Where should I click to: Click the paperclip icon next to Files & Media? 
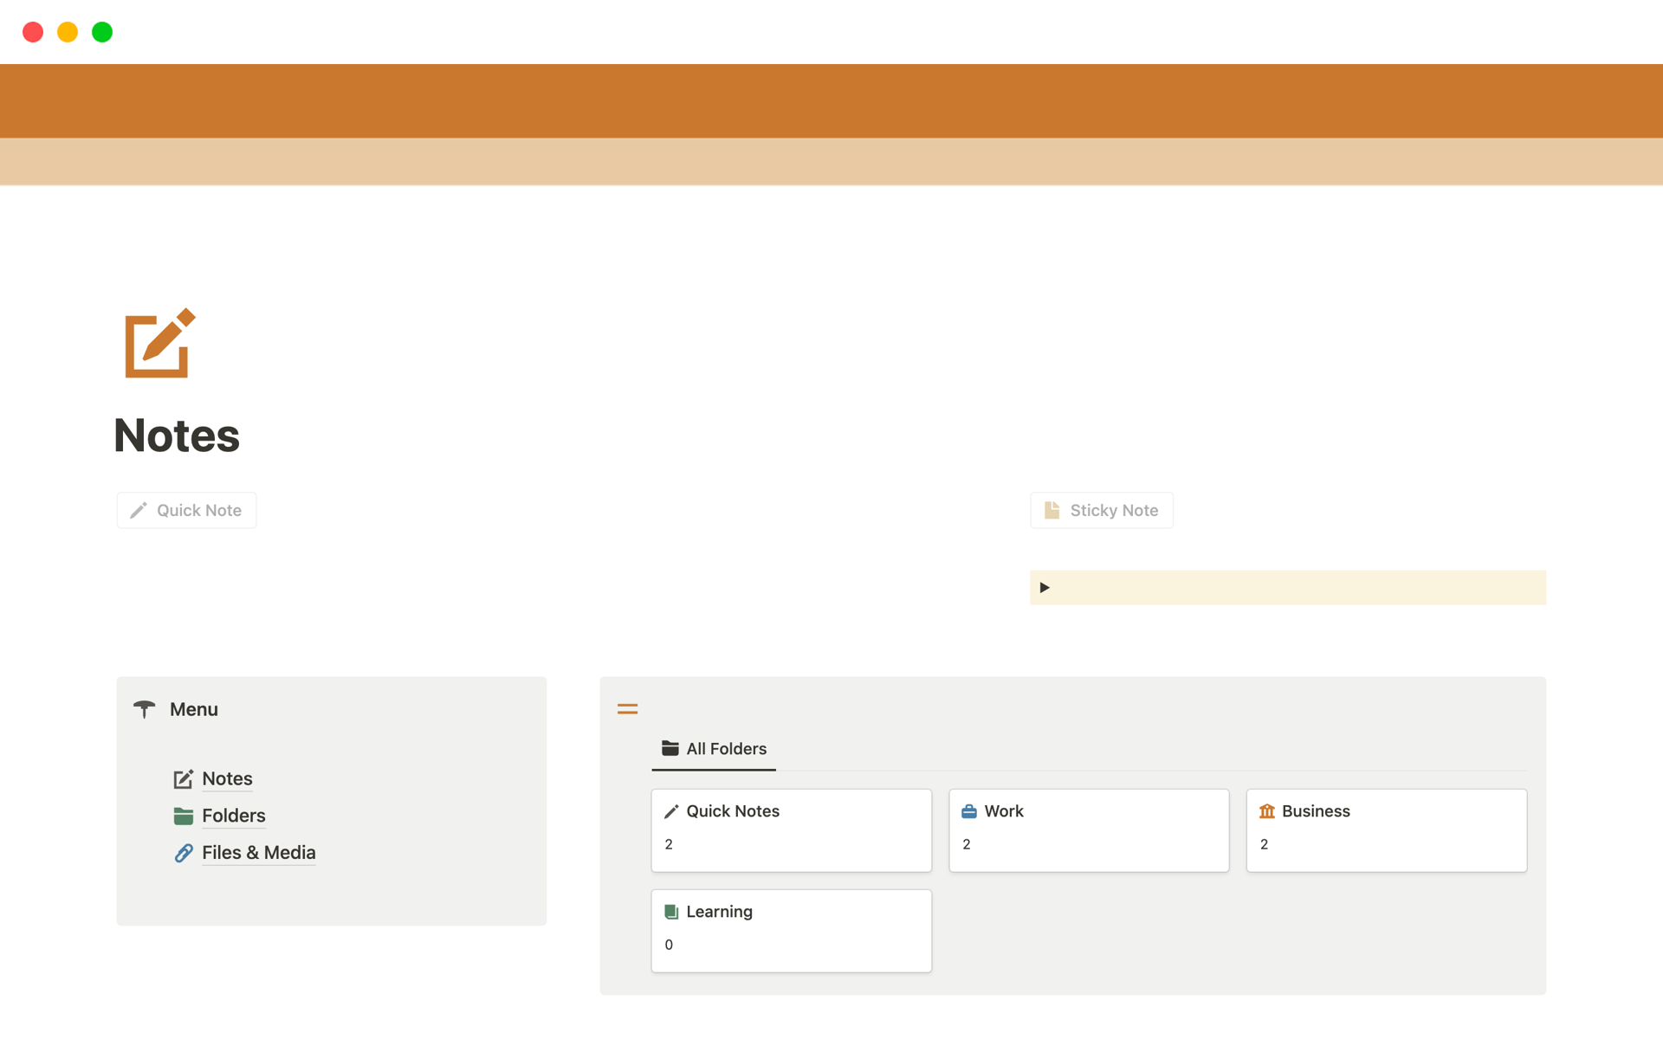click(x=183, y=853)
